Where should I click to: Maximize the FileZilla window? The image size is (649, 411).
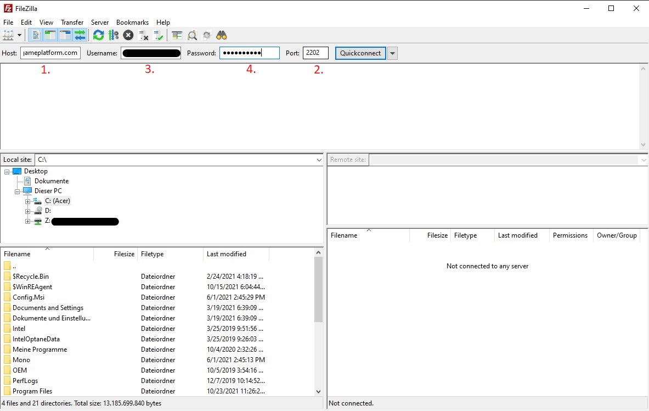coord(611,8)
